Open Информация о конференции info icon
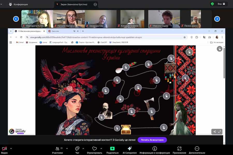The height and width of the screenshot is (155, 233). click(x=155, y=149)
